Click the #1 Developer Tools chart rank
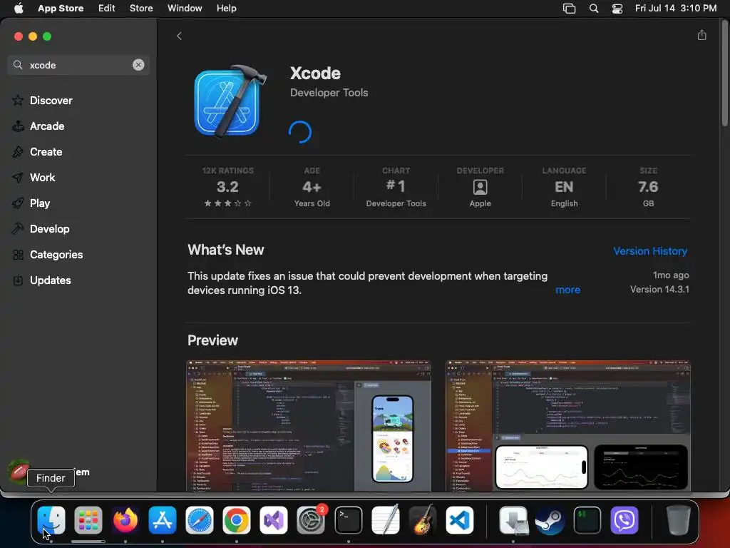730x548 pixels. [396, 187]
